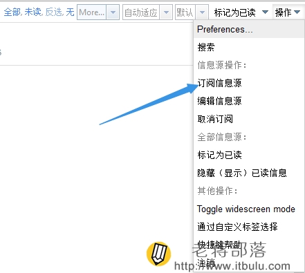Choose 标记为已读 under 全部信息源

249,155
